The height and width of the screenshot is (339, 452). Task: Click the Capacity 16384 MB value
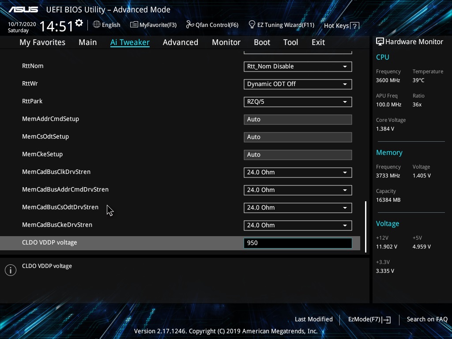[x=388, y=200]
